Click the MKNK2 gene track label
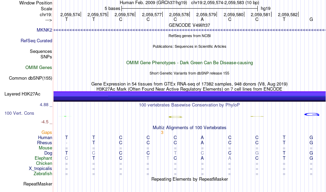Image resolution: width=326 pixels, height=192 pixels. coord(44,30)
